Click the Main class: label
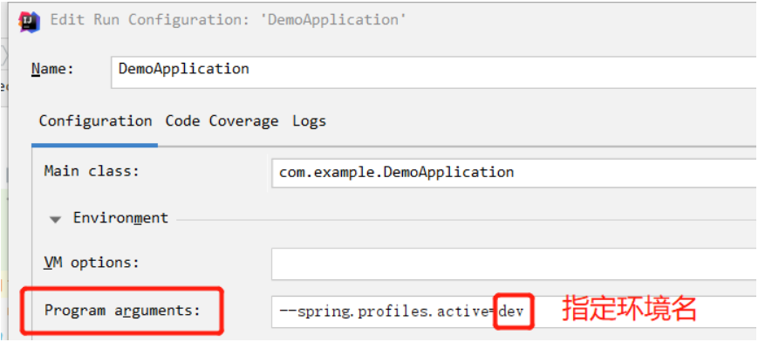This screenshot has width=765, height=342. [92, 171]
